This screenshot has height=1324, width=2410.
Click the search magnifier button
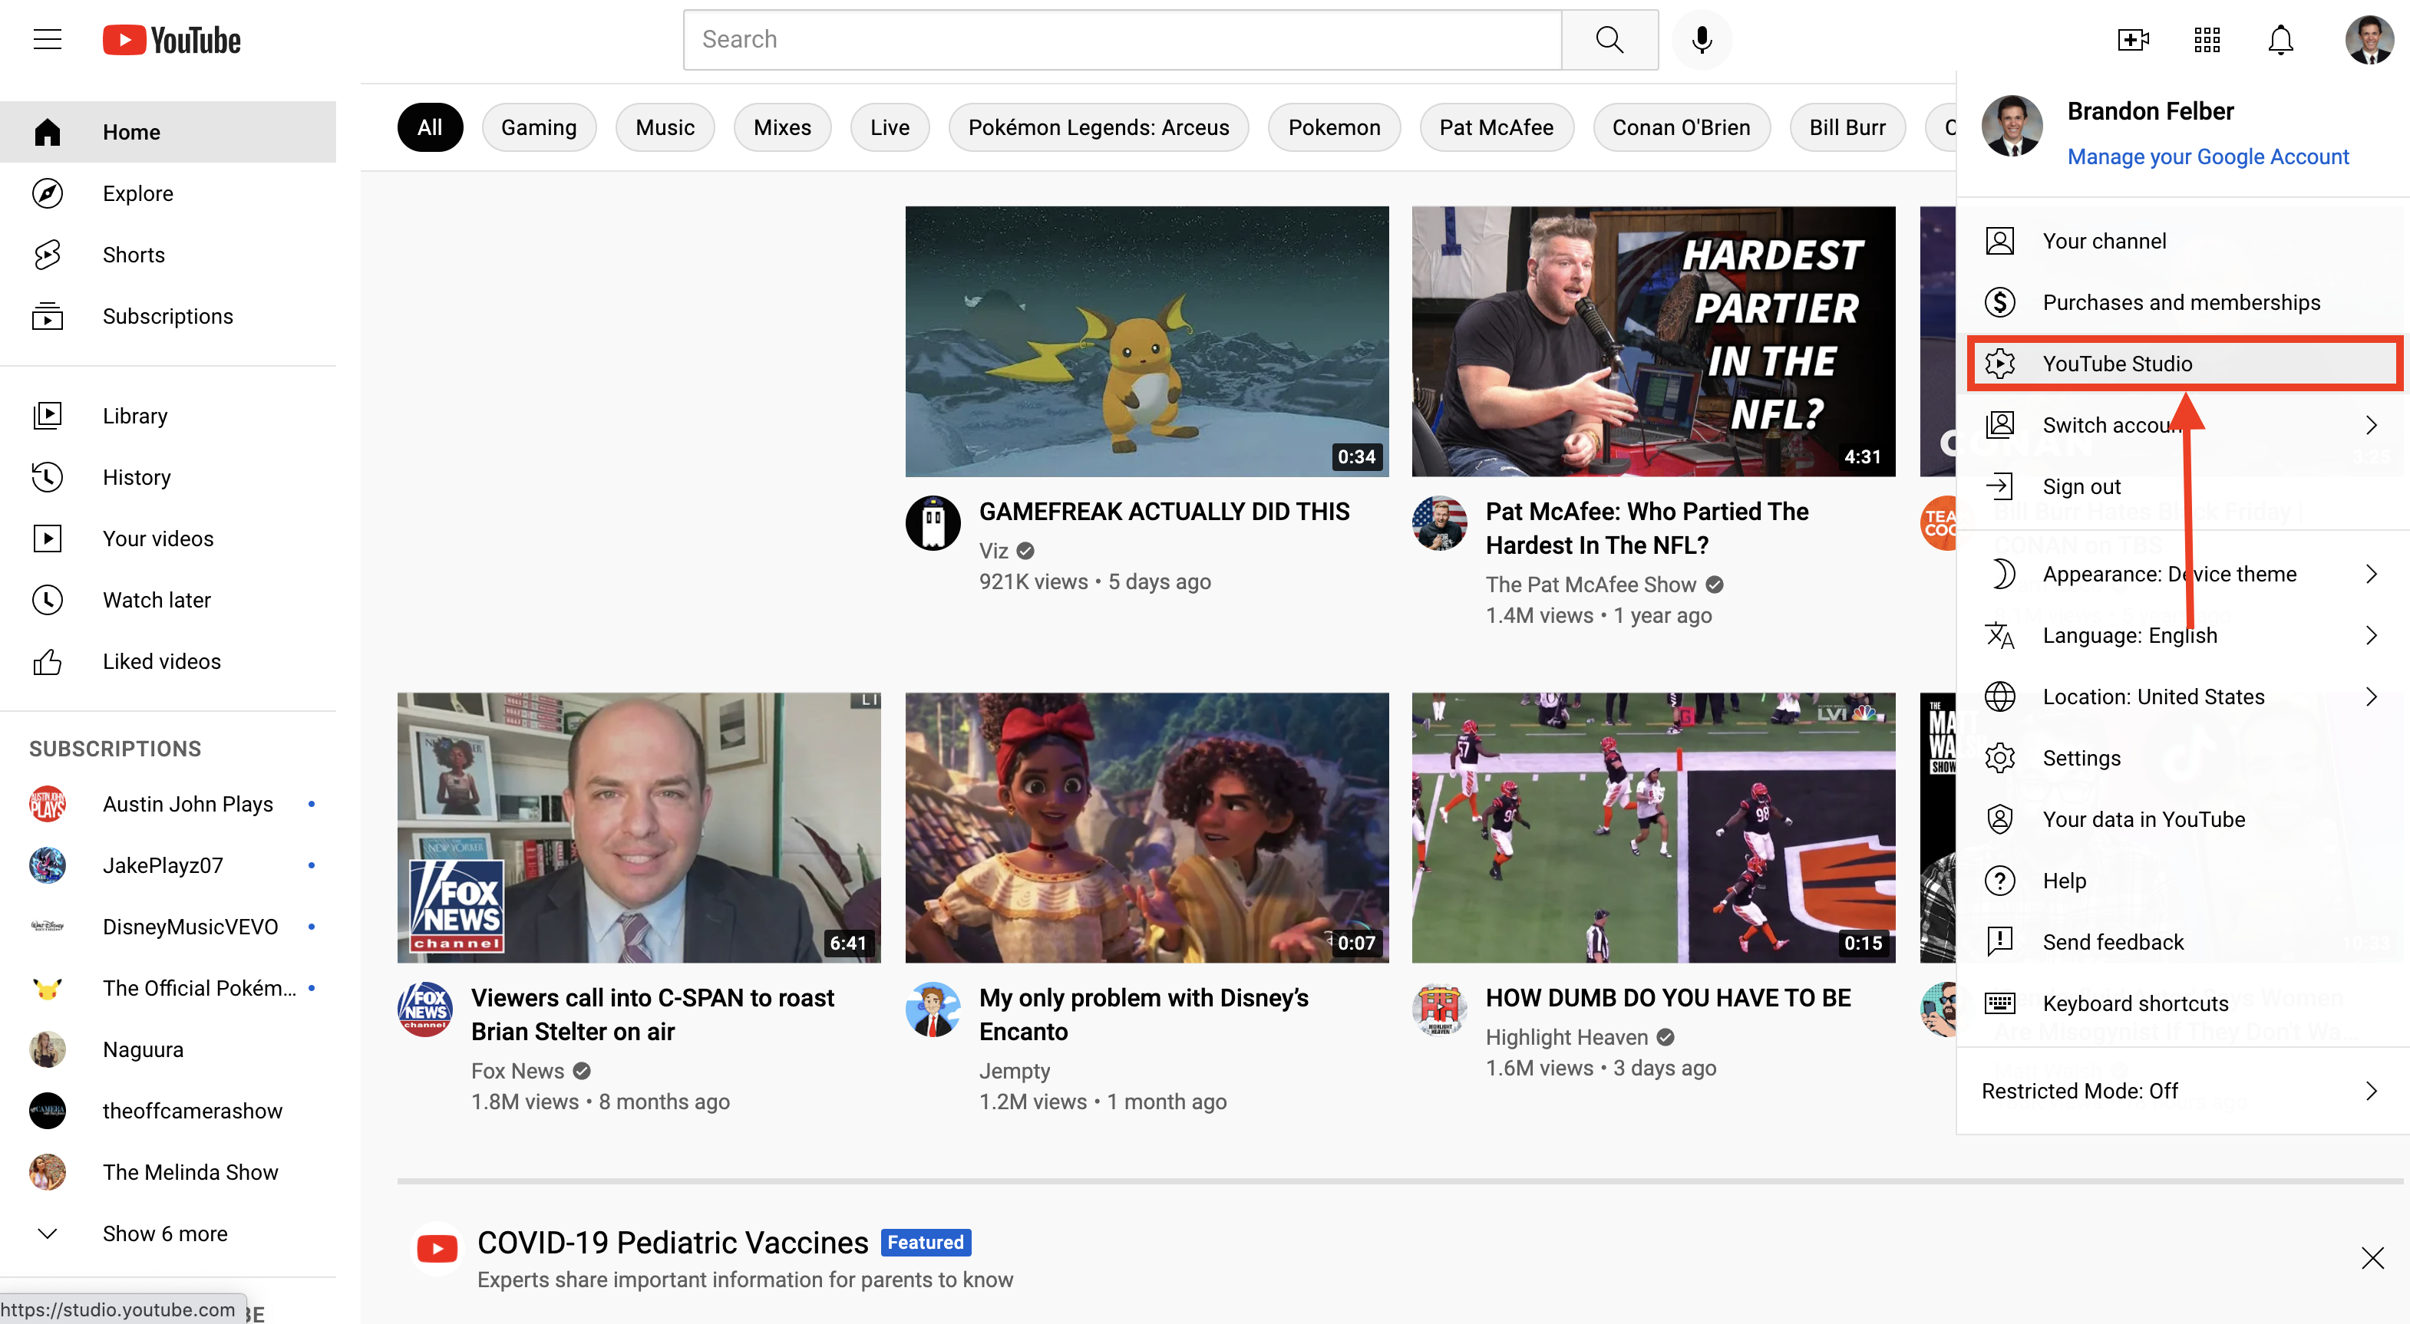point(1609,39)
